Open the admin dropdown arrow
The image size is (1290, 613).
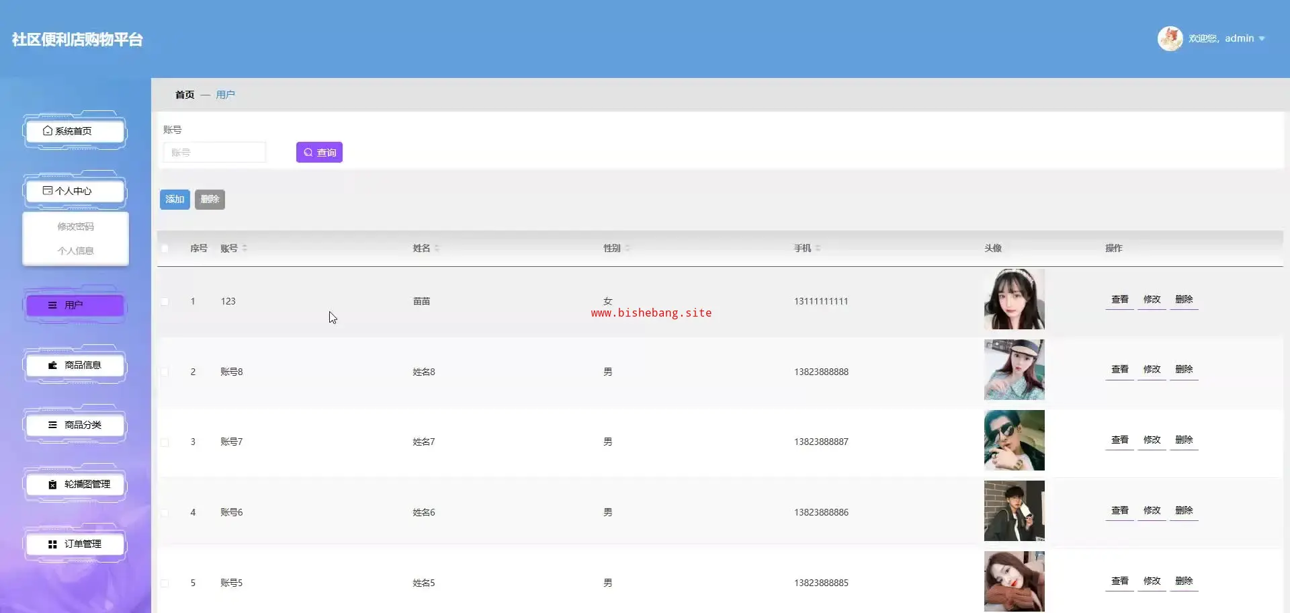point(1262,39)
